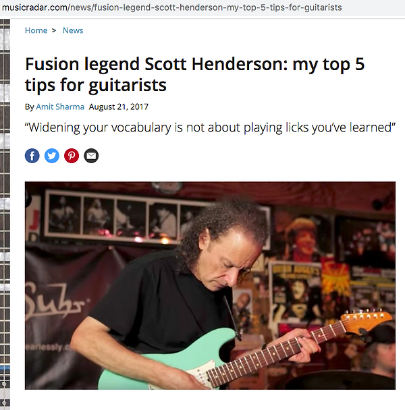Click the August 21, 2017 publish date

coord(119,107)
